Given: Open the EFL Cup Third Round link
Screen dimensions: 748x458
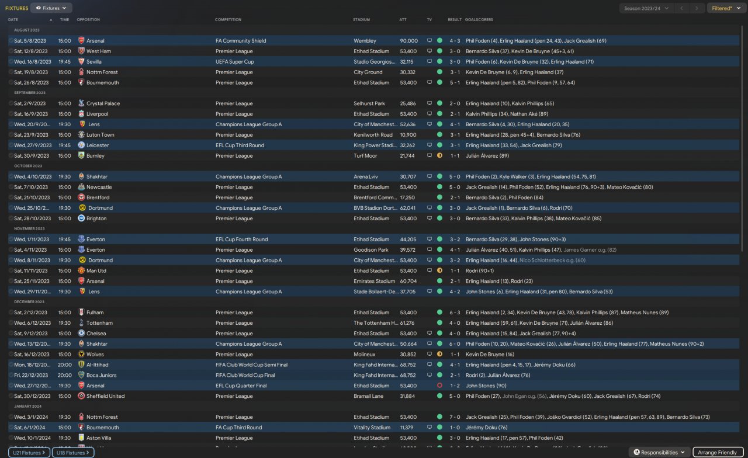Looking at the screenshot, I should (x=240, y=145).
